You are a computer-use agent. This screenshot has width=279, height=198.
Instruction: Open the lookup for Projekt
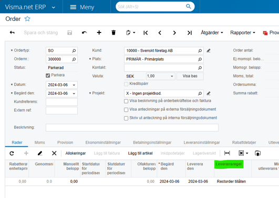[200, 93]
